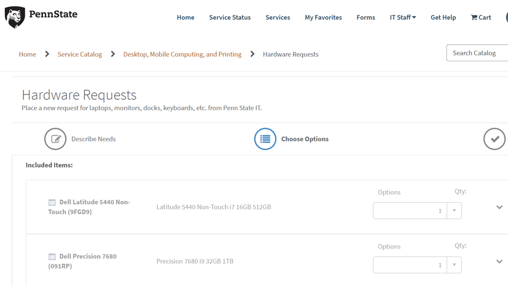Image resolution: width=508 pixels, height=286 pixels.
Task: Click the Search Catalog input field
Action: click(x=477, y=53)
